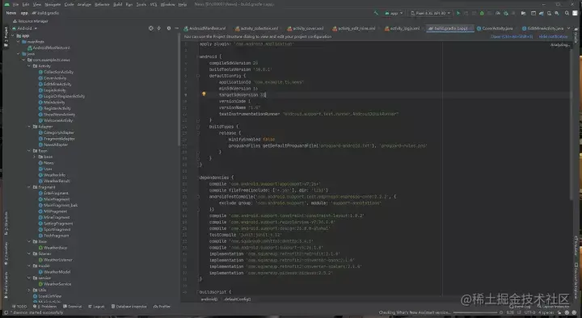Collapse the Activity package in tree
The image size is (582, 318).
pos(29,66)
